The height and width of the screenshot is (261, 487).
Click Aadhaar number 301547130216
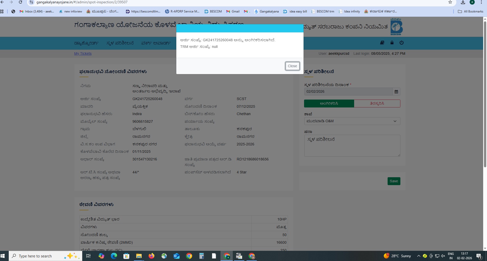145,159
